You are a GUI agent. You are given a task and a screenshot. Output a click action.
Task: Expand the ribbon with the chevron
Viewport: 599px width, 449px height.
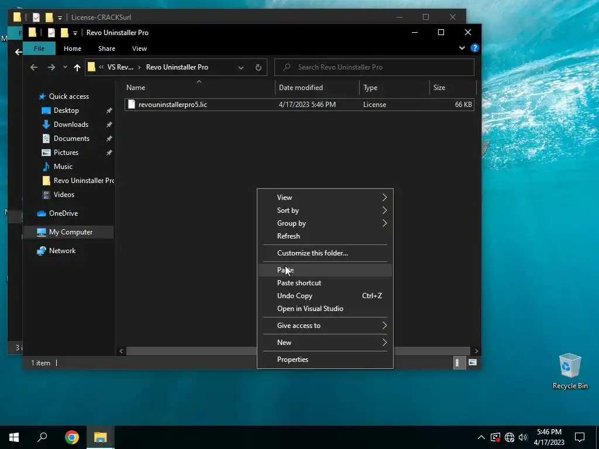(462, 48)
